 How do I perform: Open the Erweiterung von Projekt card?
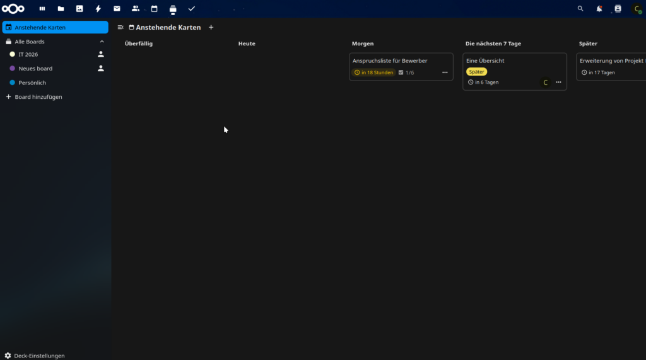pyautogui.click(x=611, y=61)
